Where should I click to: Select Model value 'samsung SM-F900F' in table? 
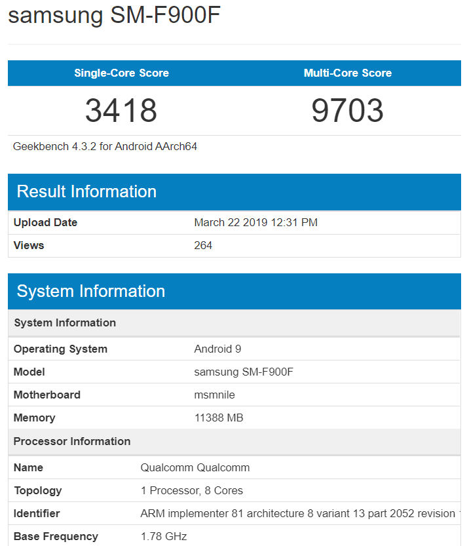point(244,372)
